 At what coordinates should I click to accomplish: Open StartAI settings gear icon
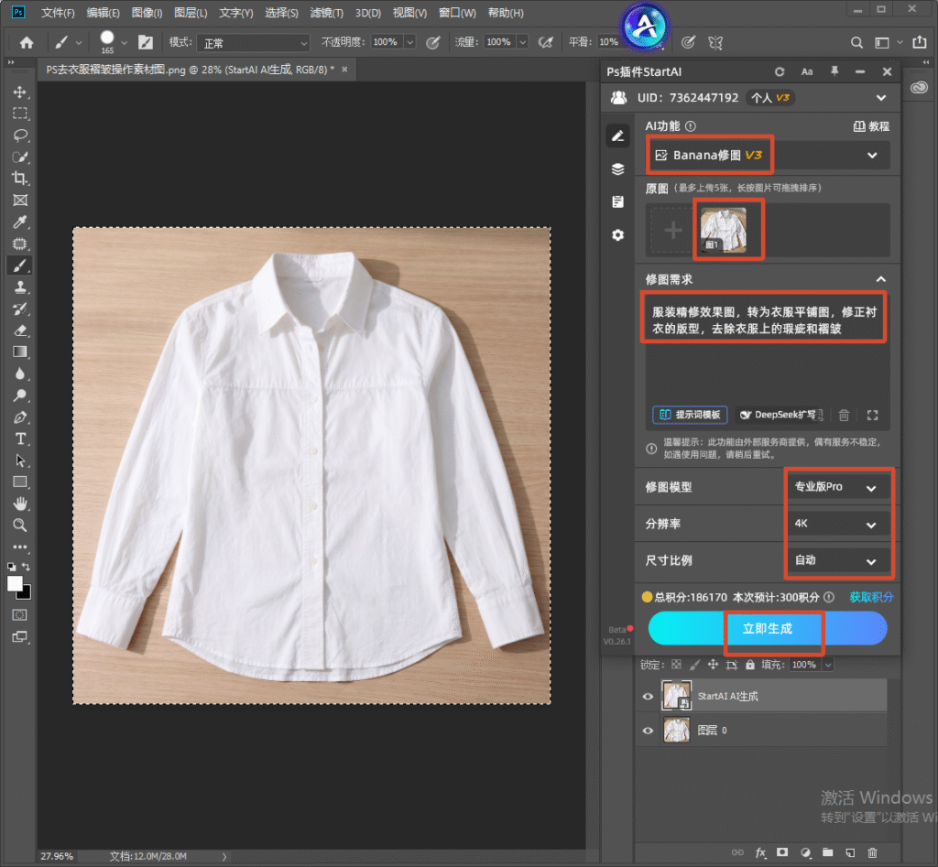click(x=618, y=235)
